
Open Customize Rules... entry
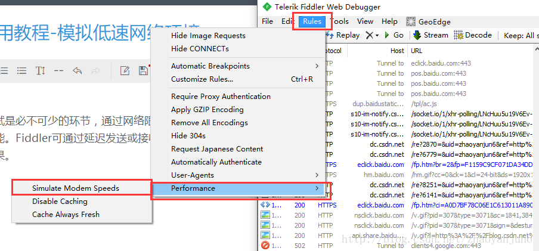(x=202, y=79)
